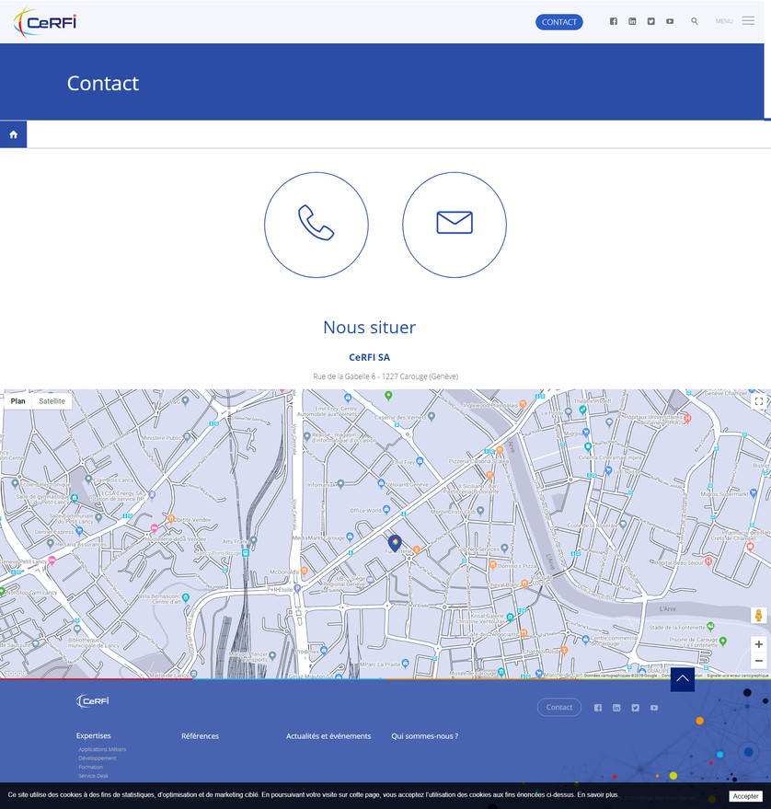Open Twitter icon in the footer
The width and height of the screenshot is (771, 809).
[636, 708]
